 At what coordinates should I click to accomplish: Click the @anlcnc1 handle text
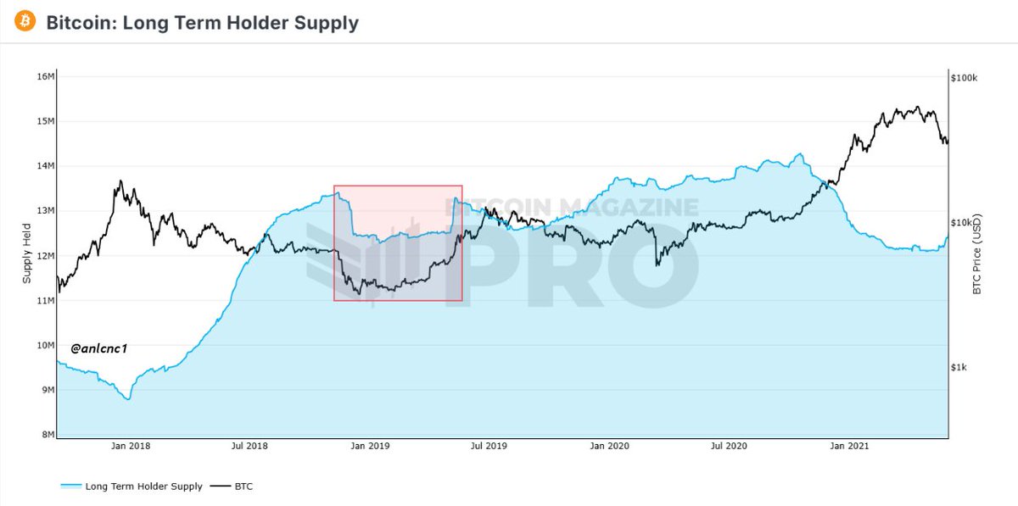coord(99,348)
